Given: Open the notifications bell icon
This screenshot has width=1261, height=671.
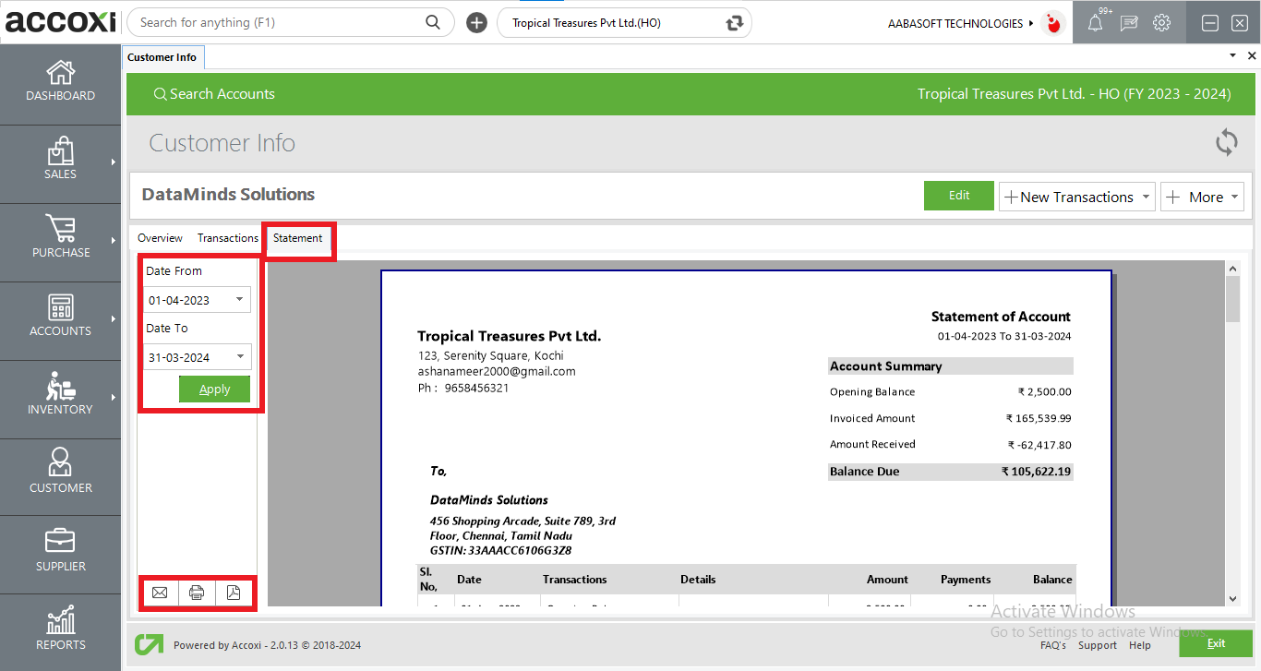Looking at the screenshot, I should point(1095,24).
